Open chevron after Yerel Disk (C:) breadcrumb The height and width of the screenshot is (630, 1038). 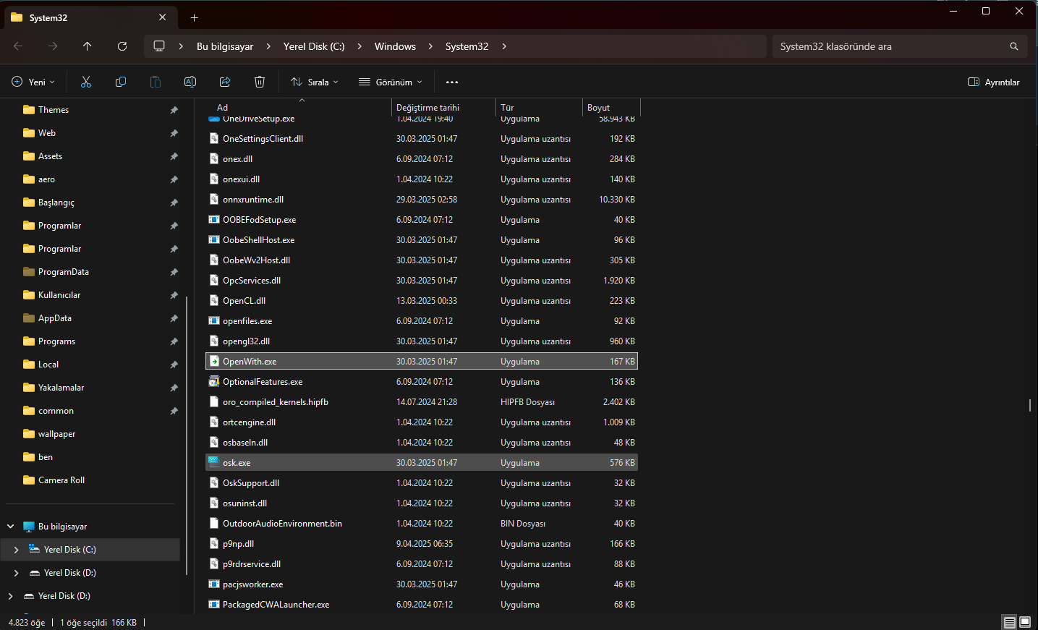(360, 46)
